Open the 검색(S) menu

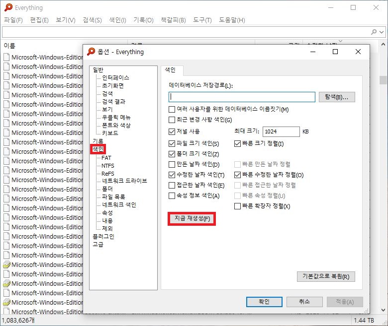92,20
